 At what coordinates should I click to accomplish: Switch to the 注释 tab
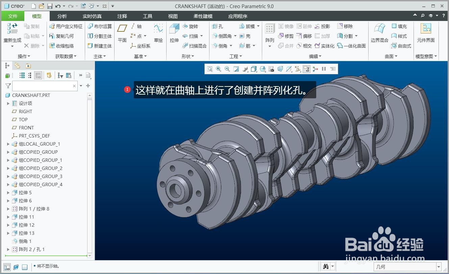pos(122,16)
